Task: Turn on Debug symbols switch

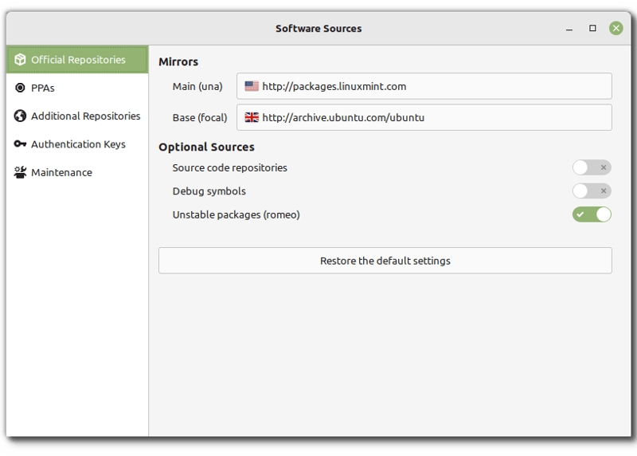Action: click(592, 191)
